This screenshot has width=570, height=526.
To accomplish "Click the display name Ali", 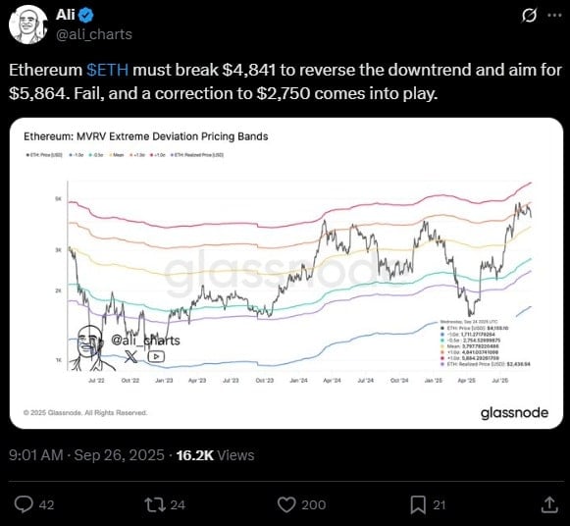I will click(66, 15).
